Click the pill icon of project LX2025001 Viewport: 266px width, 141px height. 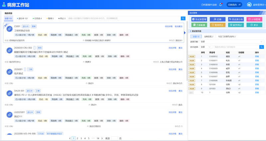[x=10, y=115]
